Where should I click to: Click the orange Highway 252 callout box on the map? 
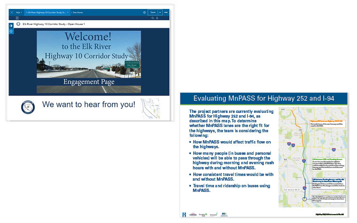[328, 124]
